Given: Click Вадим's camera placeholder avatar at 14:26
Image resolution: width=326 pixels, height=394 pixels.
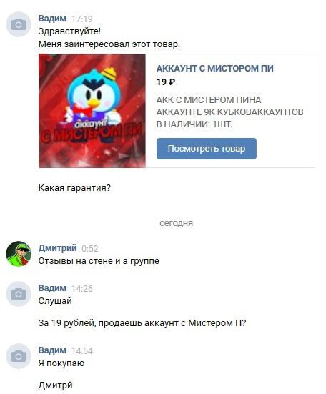Looking at the screenshot, I should click(x=19, y=294).
